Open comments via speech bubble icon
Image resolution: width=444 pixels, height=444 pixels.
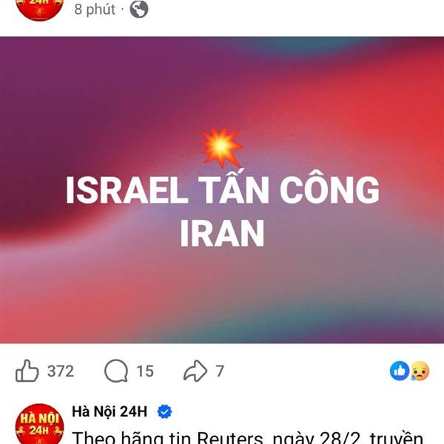[x=116, y=371]
